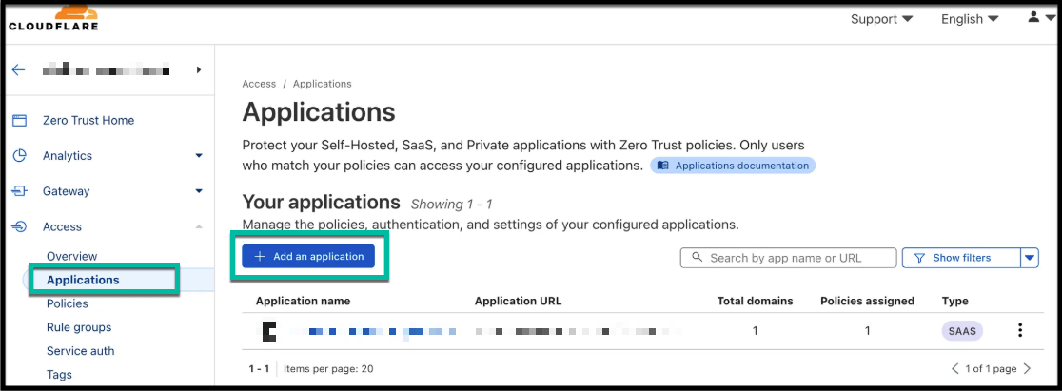Open the filters dropdown arrow beside Show filters
The width and height of the screenshot is (1062, 391).
[1030, 258]
